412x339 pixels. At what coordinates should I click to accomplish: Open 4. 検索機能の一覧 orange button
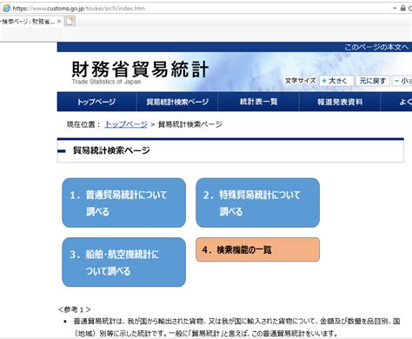coord(258,249)
